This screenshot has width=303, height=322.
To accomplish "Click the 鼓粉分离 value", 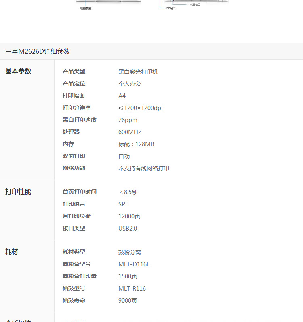I will click(130, 252).
